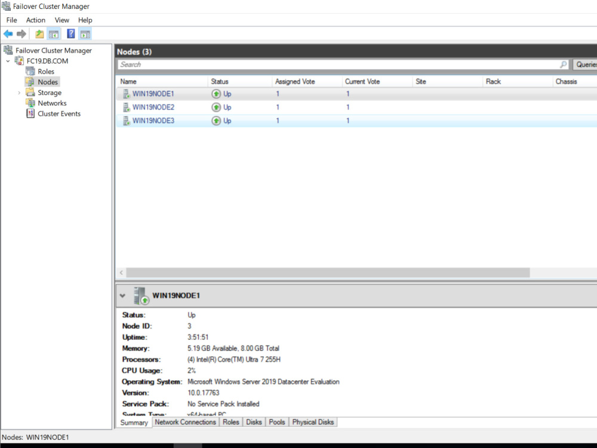The image size is (597, 448).
Task: Select Storage in the console tree
Action: point(50,92)
